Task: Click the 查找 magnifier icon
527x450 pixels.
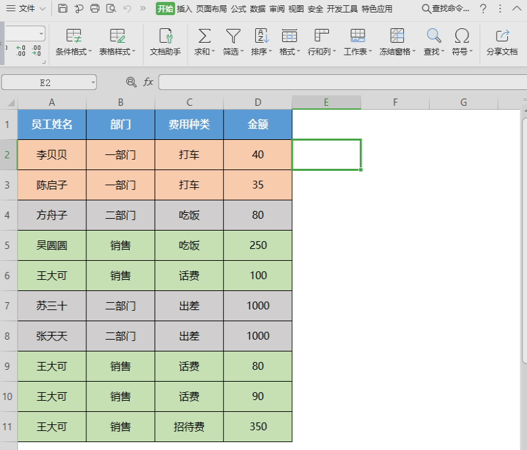Action: pos(434,35)
